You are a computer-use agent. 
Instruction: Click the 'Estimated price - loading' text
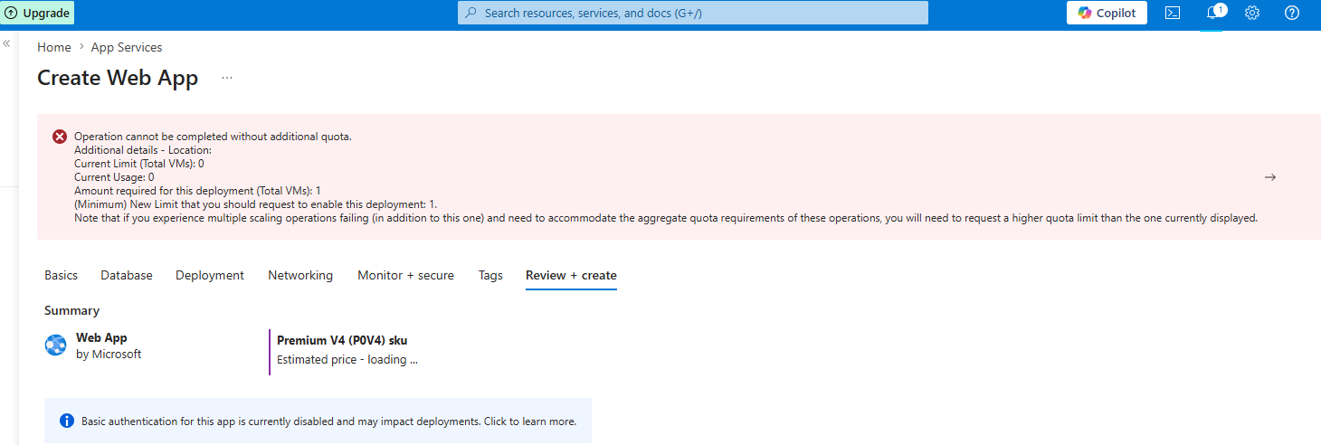click(x=347, y=359)
